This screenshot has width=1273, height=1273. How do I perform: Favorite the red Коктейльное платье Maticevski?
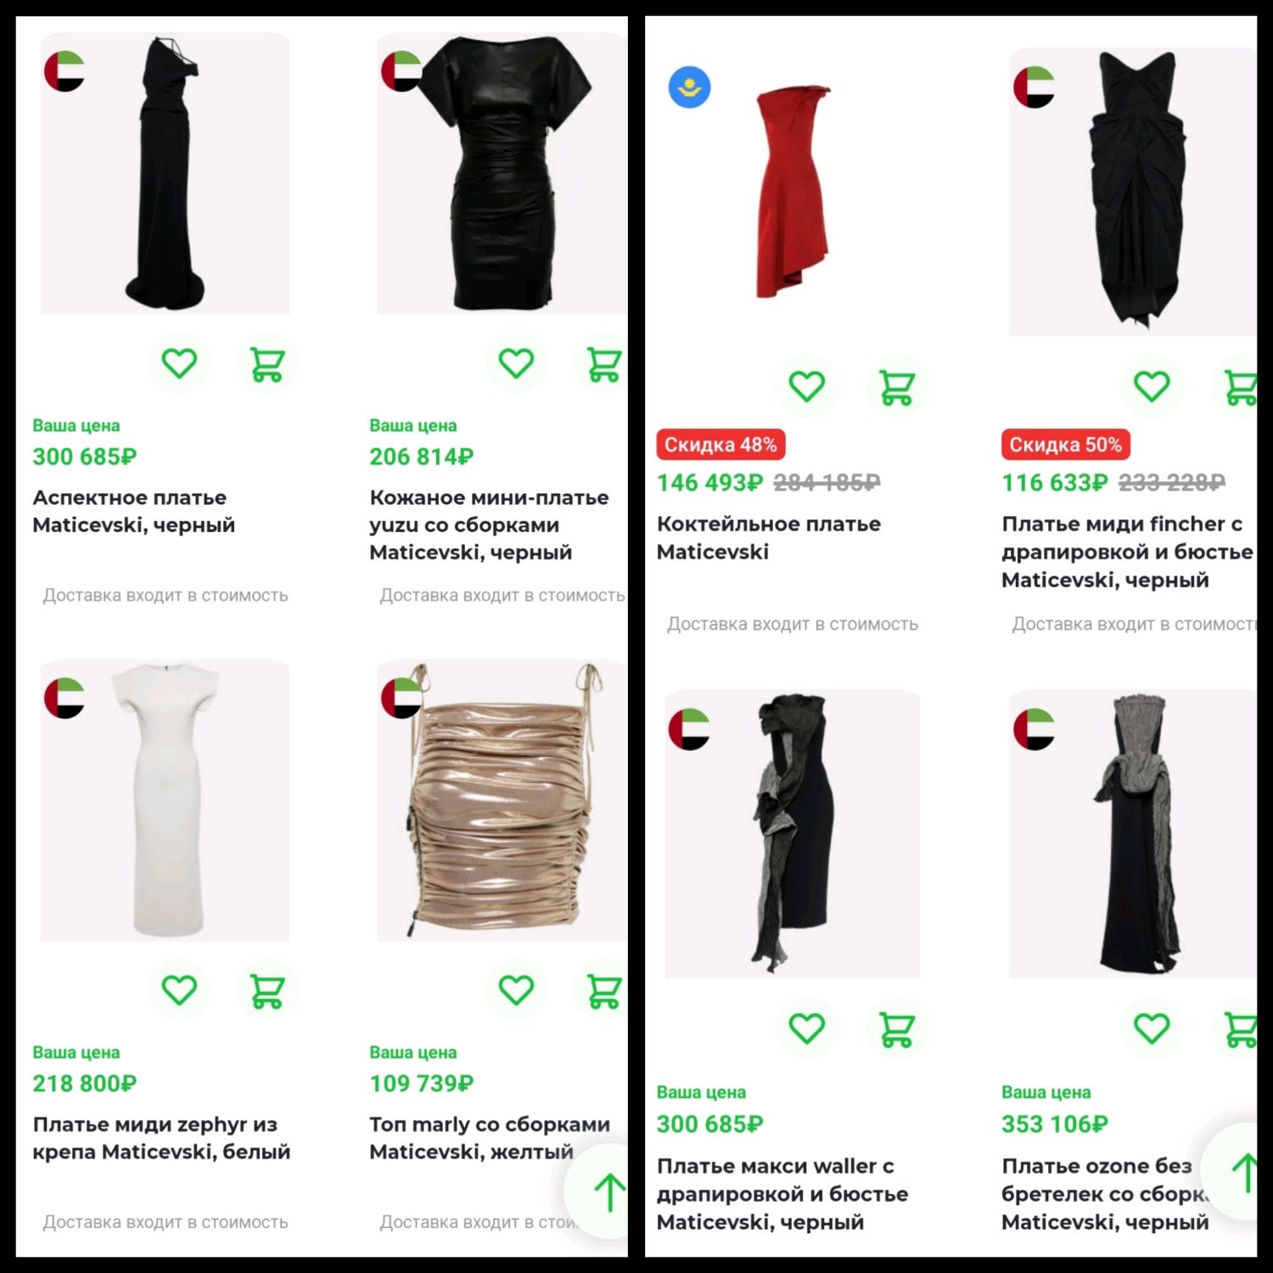point(806,386)
